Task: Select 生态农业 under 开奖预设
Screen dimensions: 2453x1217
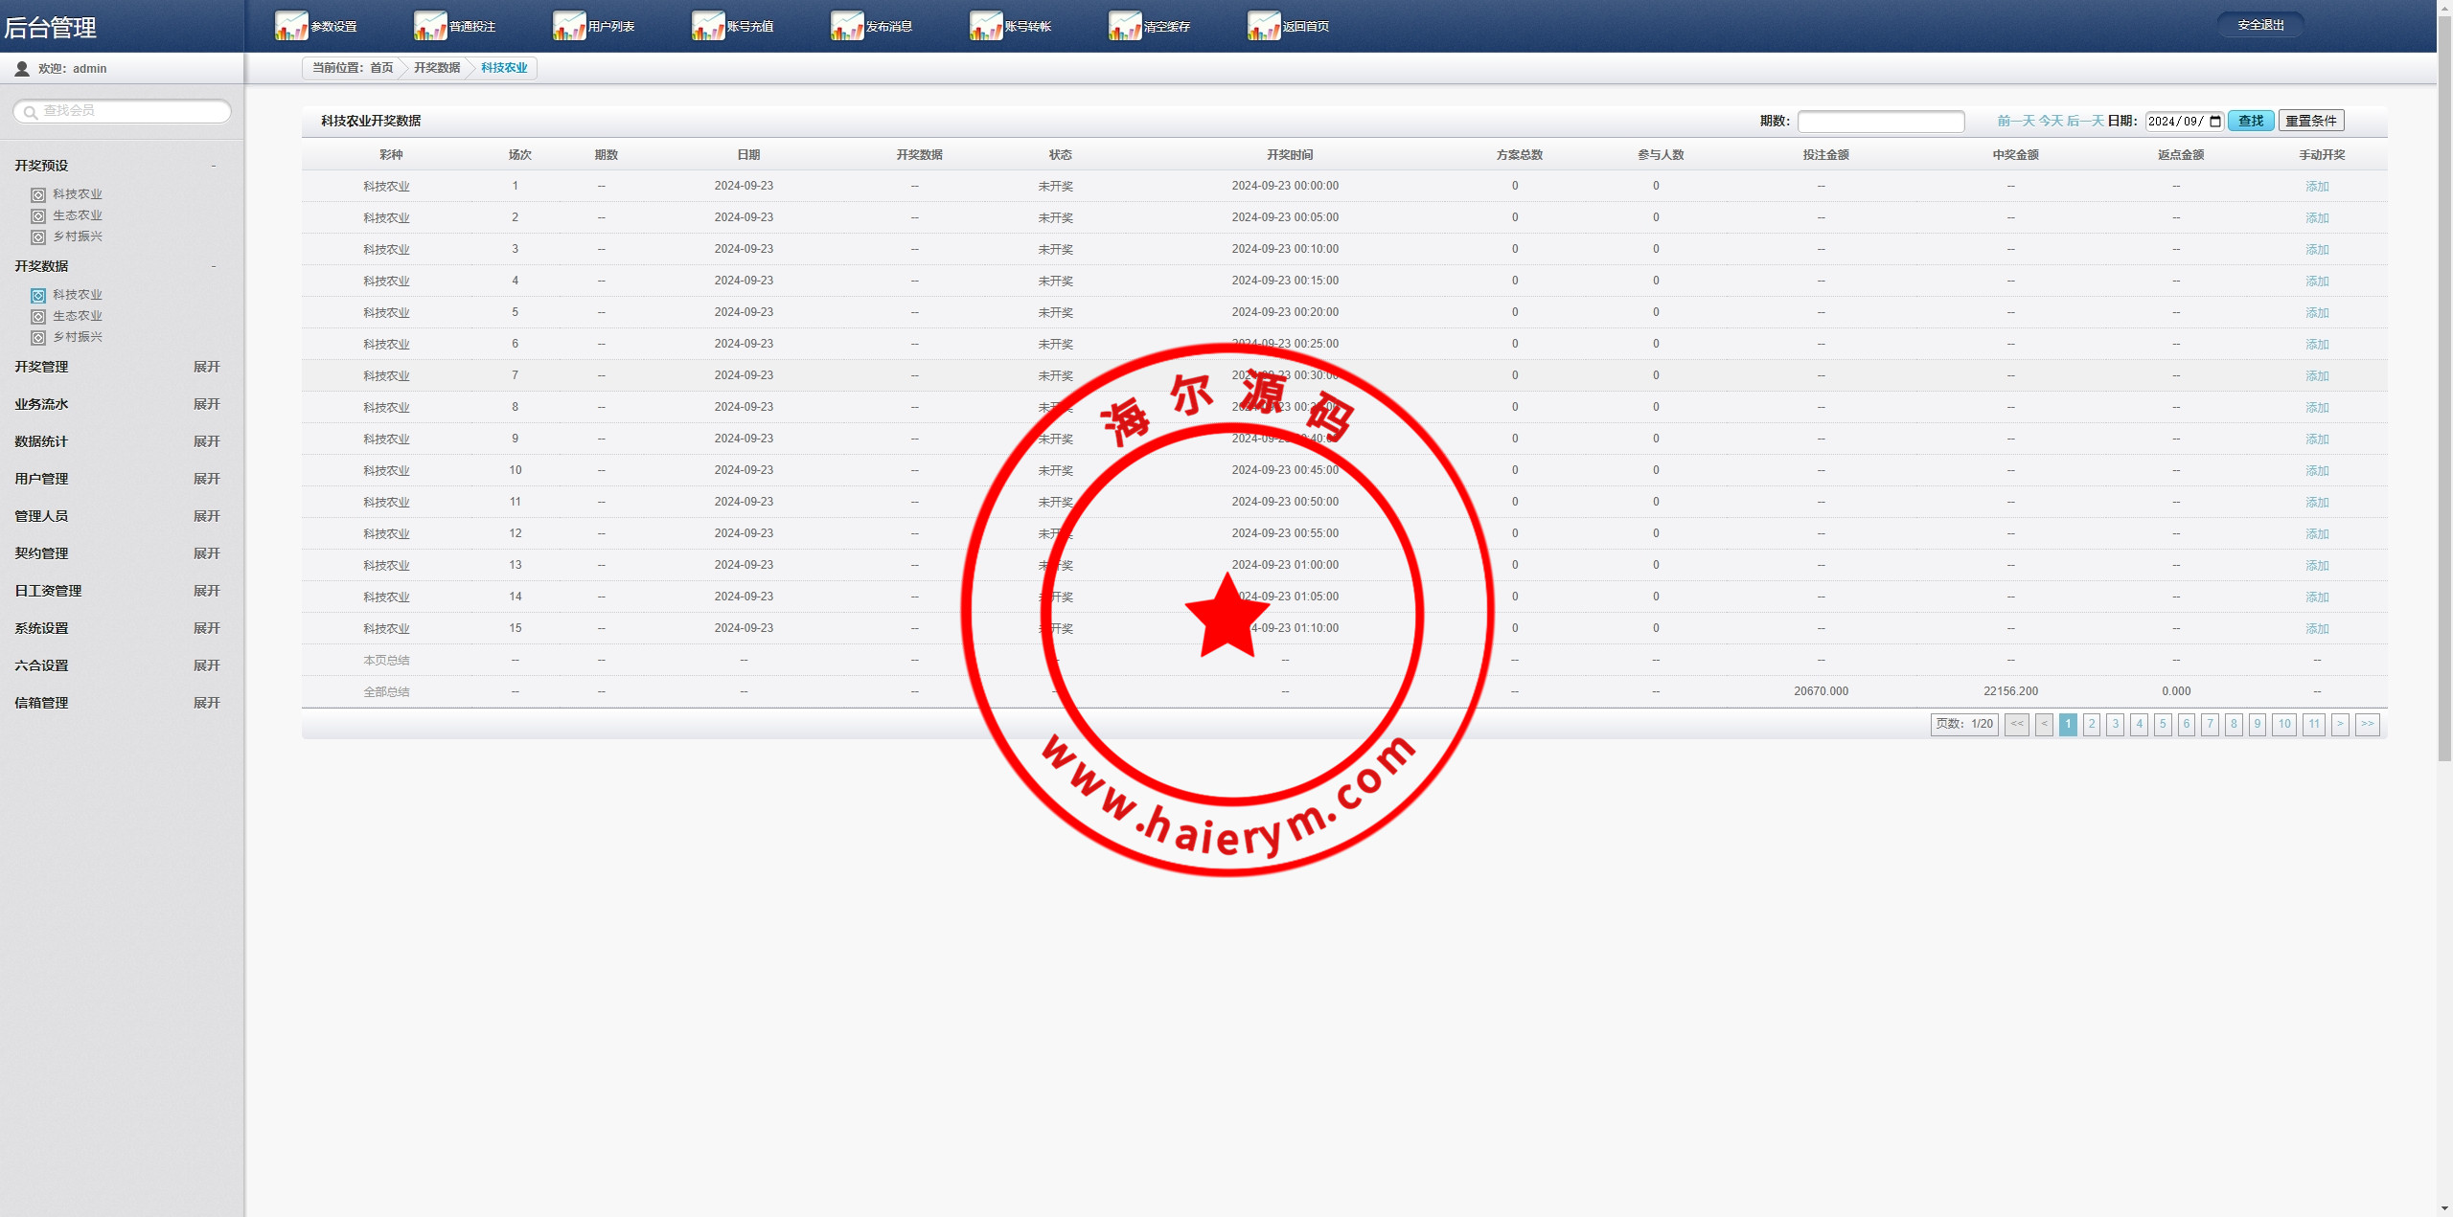Action: tap(77, 215)
